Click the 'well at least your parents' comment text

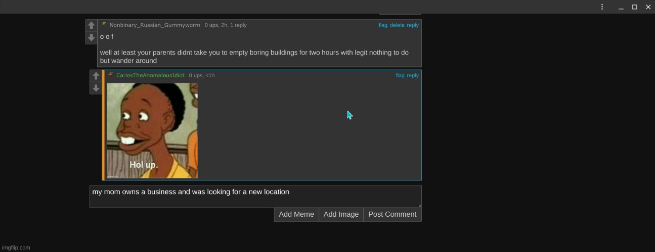coord(254,56)
